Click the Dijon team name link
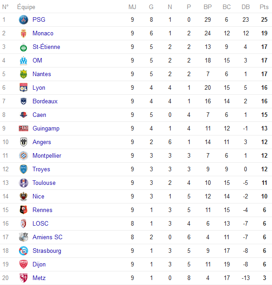Viewport: 272px width, 285px height. click(39, 265)
